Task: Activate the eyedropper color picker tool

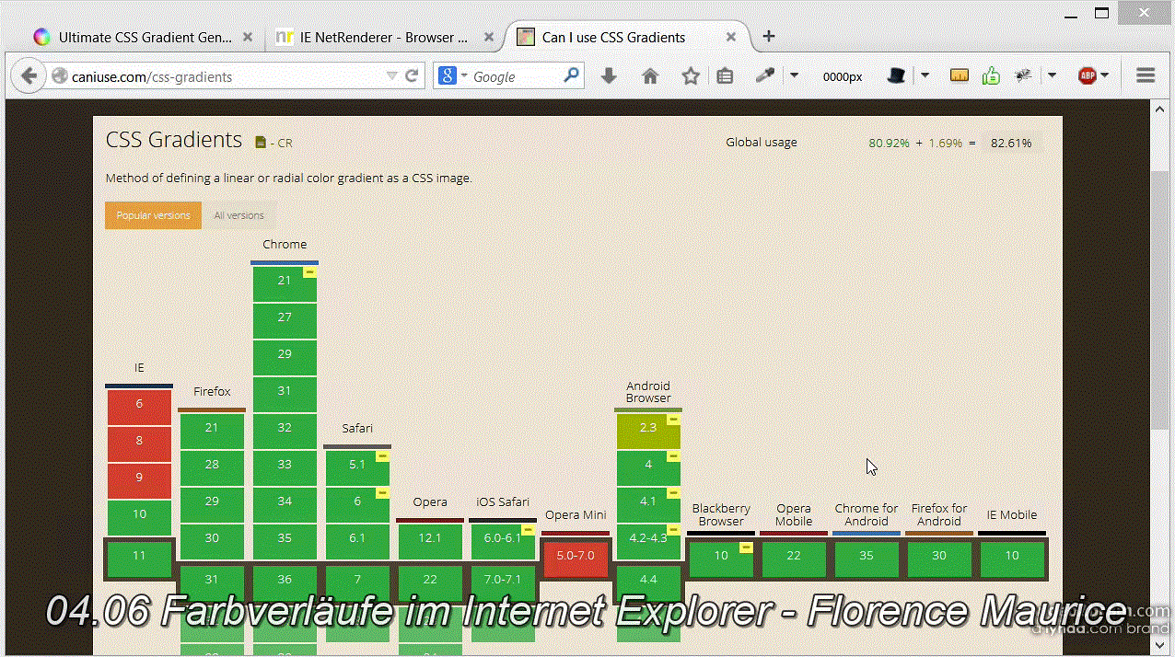Action: (x=764, y=76)
